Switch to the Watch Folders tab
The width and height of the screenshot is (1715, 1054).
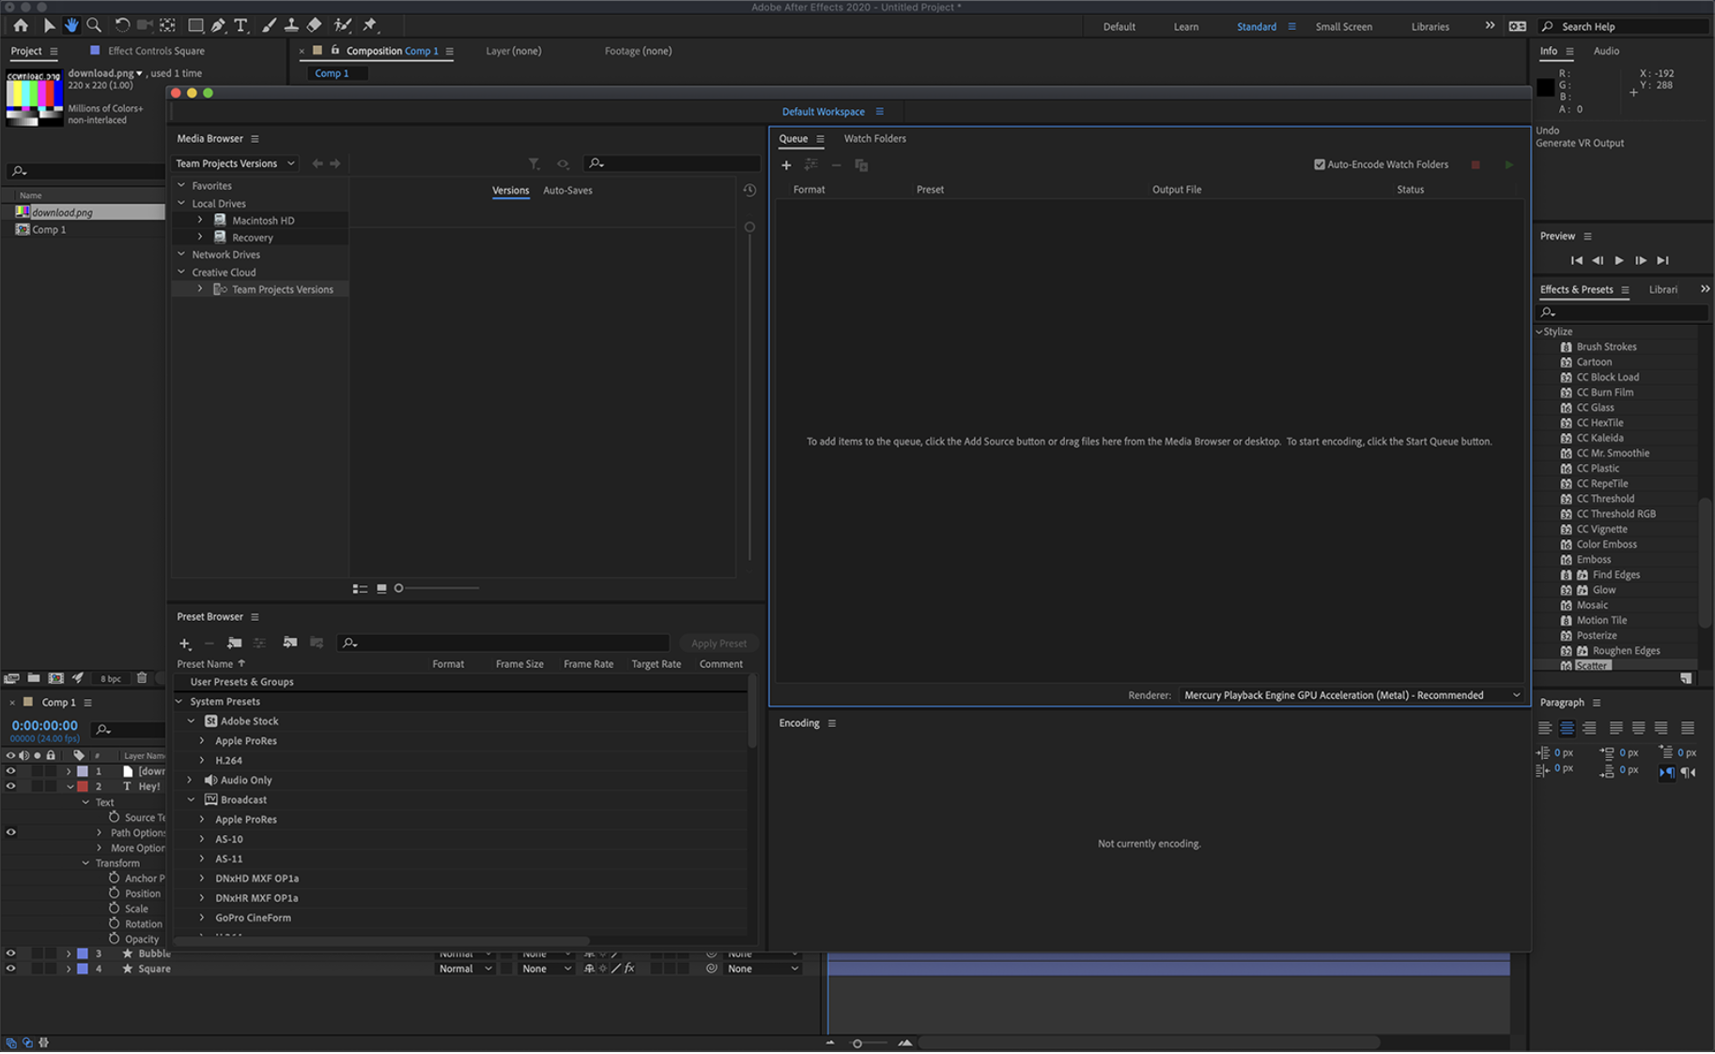pyautogui.click(x=874, y=138)
